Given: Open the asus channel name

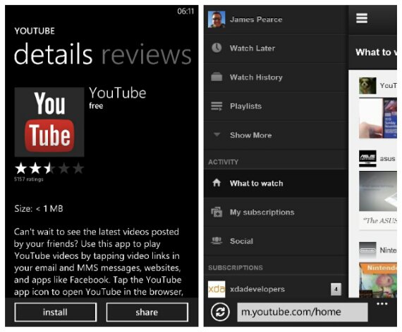Looking at the screenshot, I should (387, 158).
